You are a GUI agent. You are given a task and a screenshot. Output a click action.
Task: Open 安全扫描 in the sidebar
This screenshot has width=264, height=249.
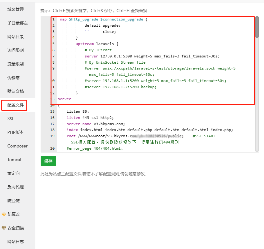16,228
